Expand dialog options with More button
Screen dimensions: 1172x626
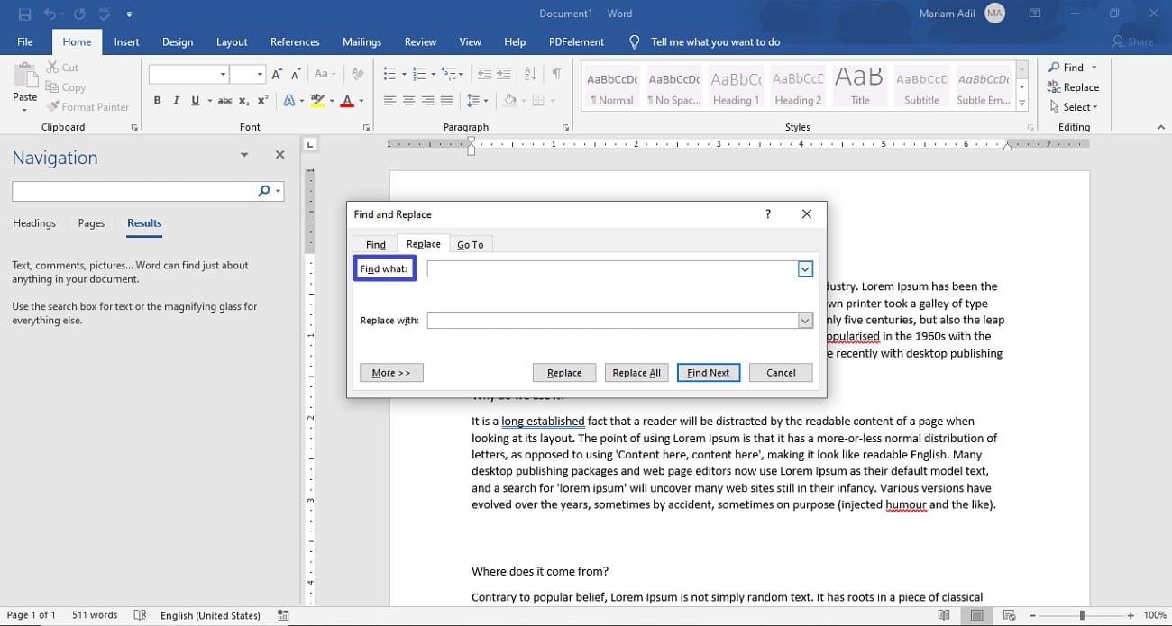tap(391, 372)
